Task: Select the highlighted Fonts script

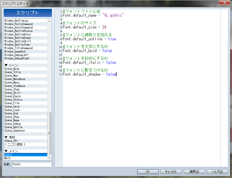Action: [26, 155]
